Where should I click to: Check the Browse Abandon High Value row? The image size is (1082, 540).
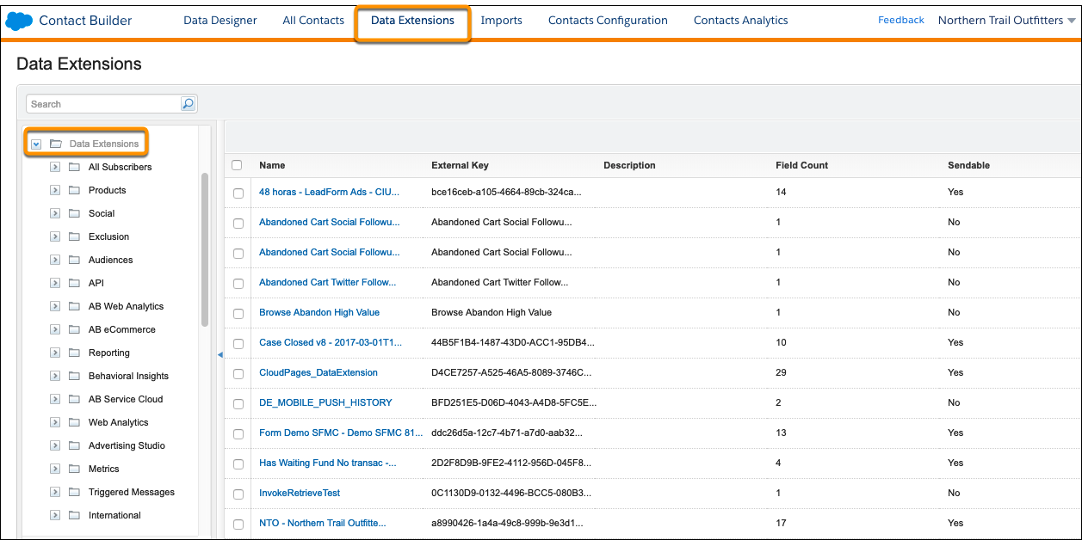[238, 313]
